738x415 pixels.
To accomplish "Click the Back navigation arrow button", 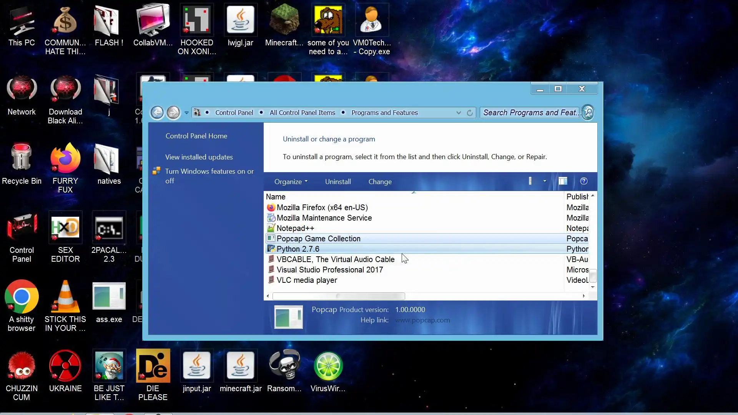I will 157,113.
